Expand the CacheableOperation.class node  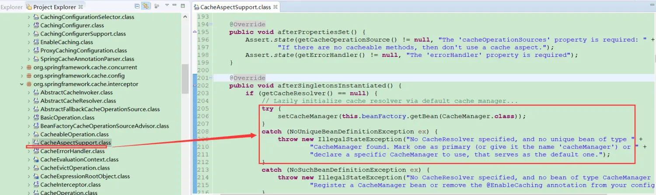click(29, 135)
